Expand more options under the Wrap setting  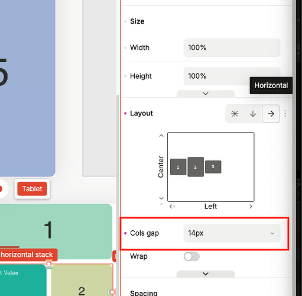(206, 274)
